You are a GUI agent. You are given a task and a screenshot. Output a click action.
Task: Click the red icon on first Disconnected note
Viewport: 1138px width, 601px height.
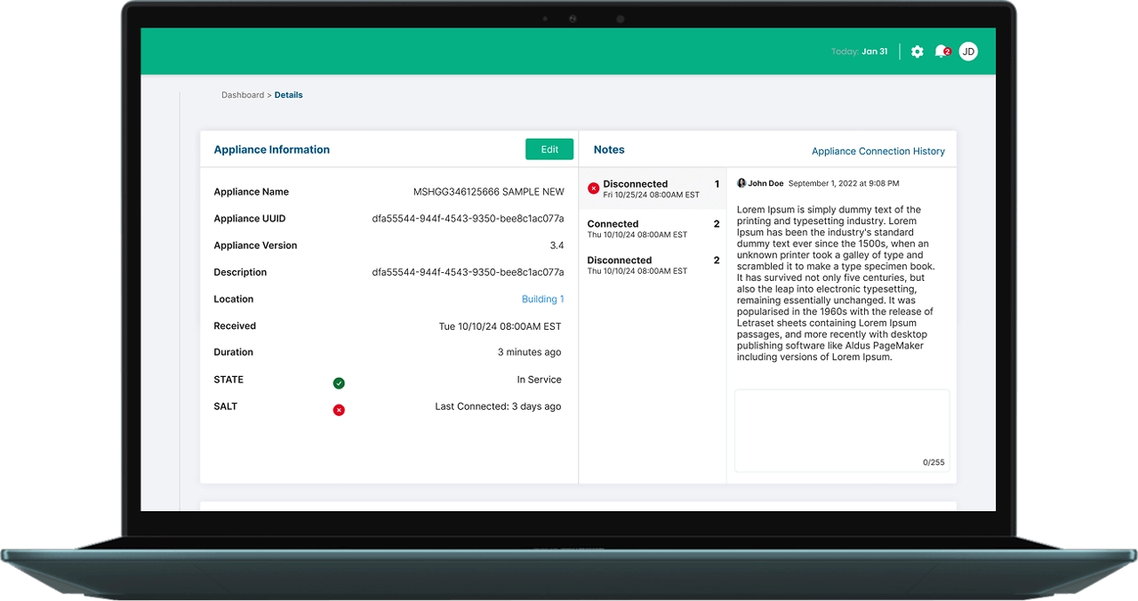(594, 188)
